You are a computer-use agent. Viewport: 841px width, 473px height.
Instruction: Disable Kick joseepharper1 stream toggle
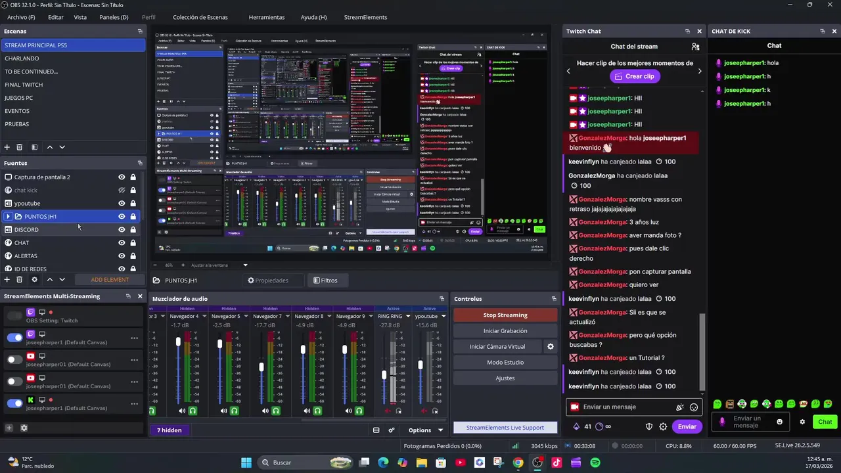tap(14, 403)
